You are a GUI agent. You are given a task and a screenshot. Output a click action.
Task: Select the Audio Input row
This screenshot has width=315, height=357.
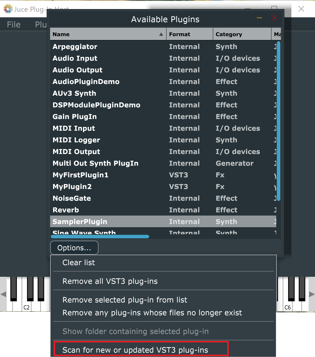163,58
